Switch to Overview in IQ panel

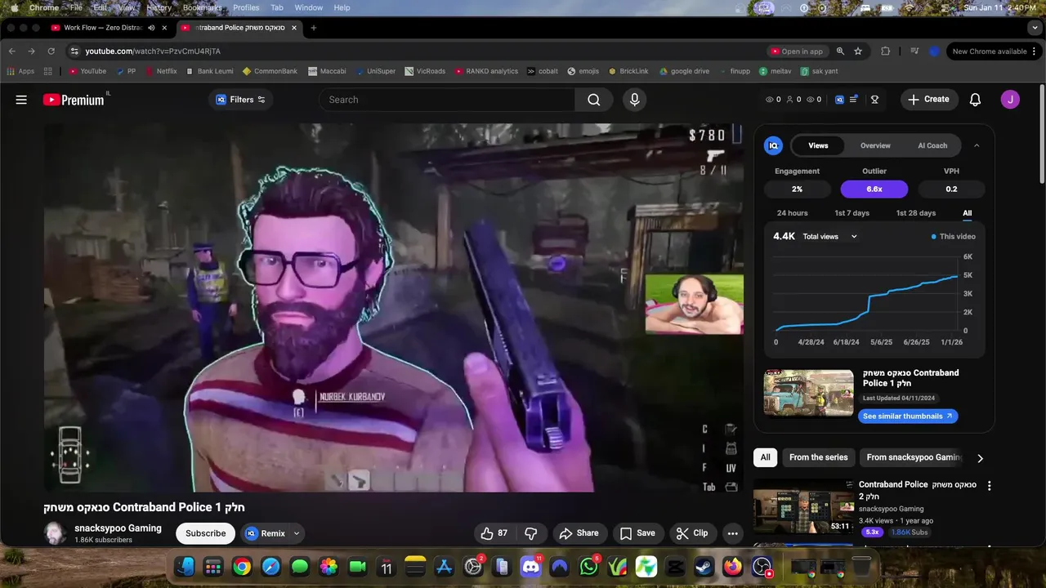pos(875,145)
